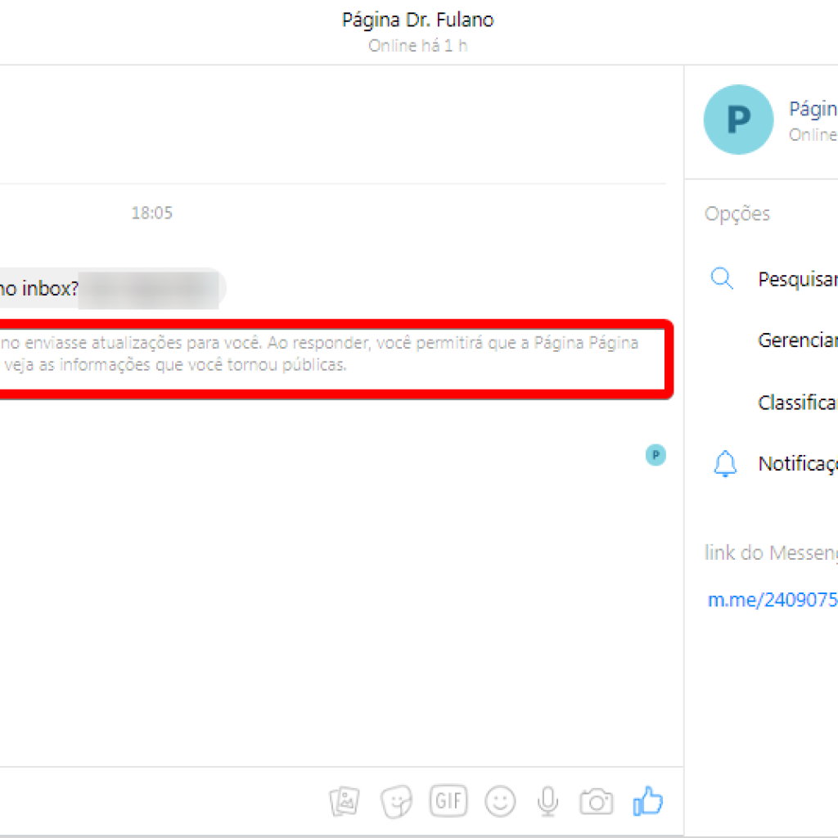Open the m.me Messenger link
This screenshot has height=838, width=838.
pyautogui.click(x=773, y=600)
